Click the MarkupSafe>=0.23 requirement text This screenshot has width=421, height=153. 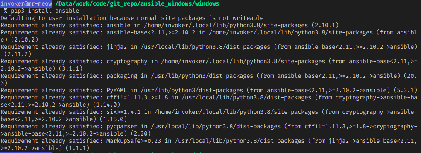pos(134,141)
